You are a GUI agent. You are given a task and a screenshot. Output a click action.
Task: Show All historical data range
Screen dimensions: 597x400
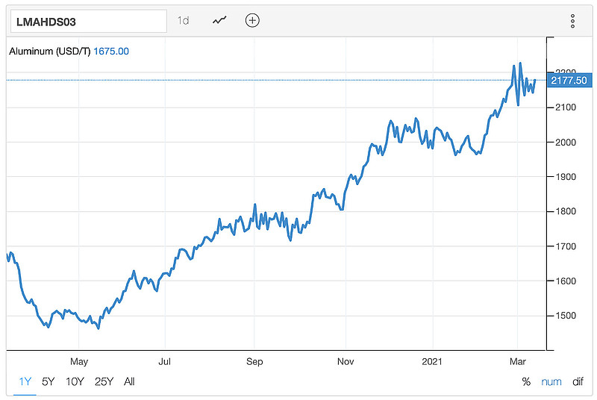pyautogui.click(x=129, y=381)
